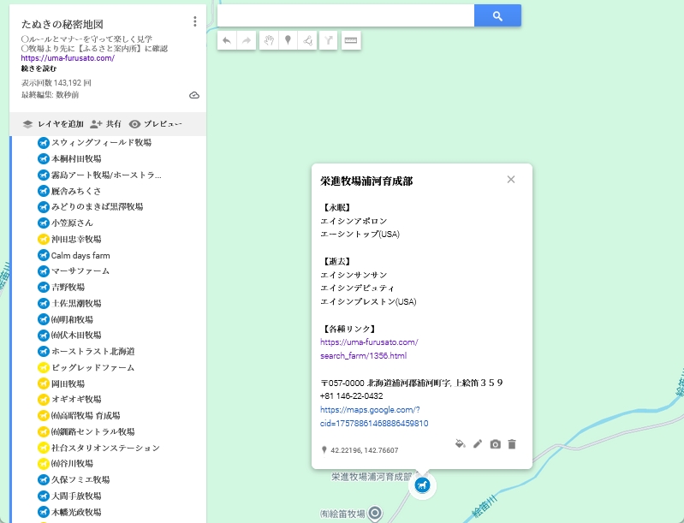Open style paint bucket in info popup
The height and width of the screenshot is (523, 684).
tap(461, 444)
